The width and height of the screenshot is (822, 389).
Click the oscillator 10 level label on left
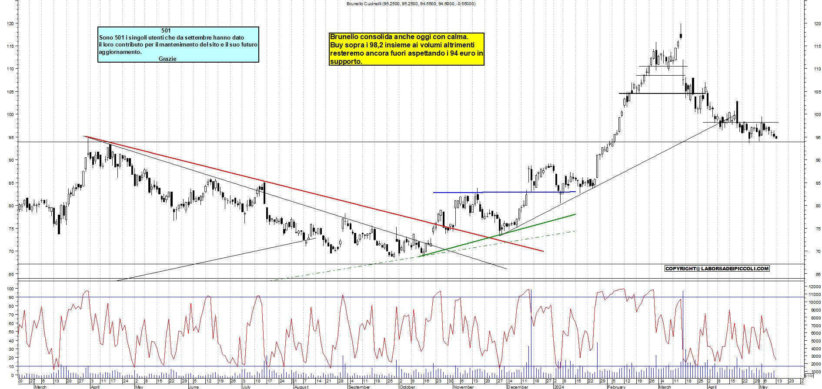(11, 366)
